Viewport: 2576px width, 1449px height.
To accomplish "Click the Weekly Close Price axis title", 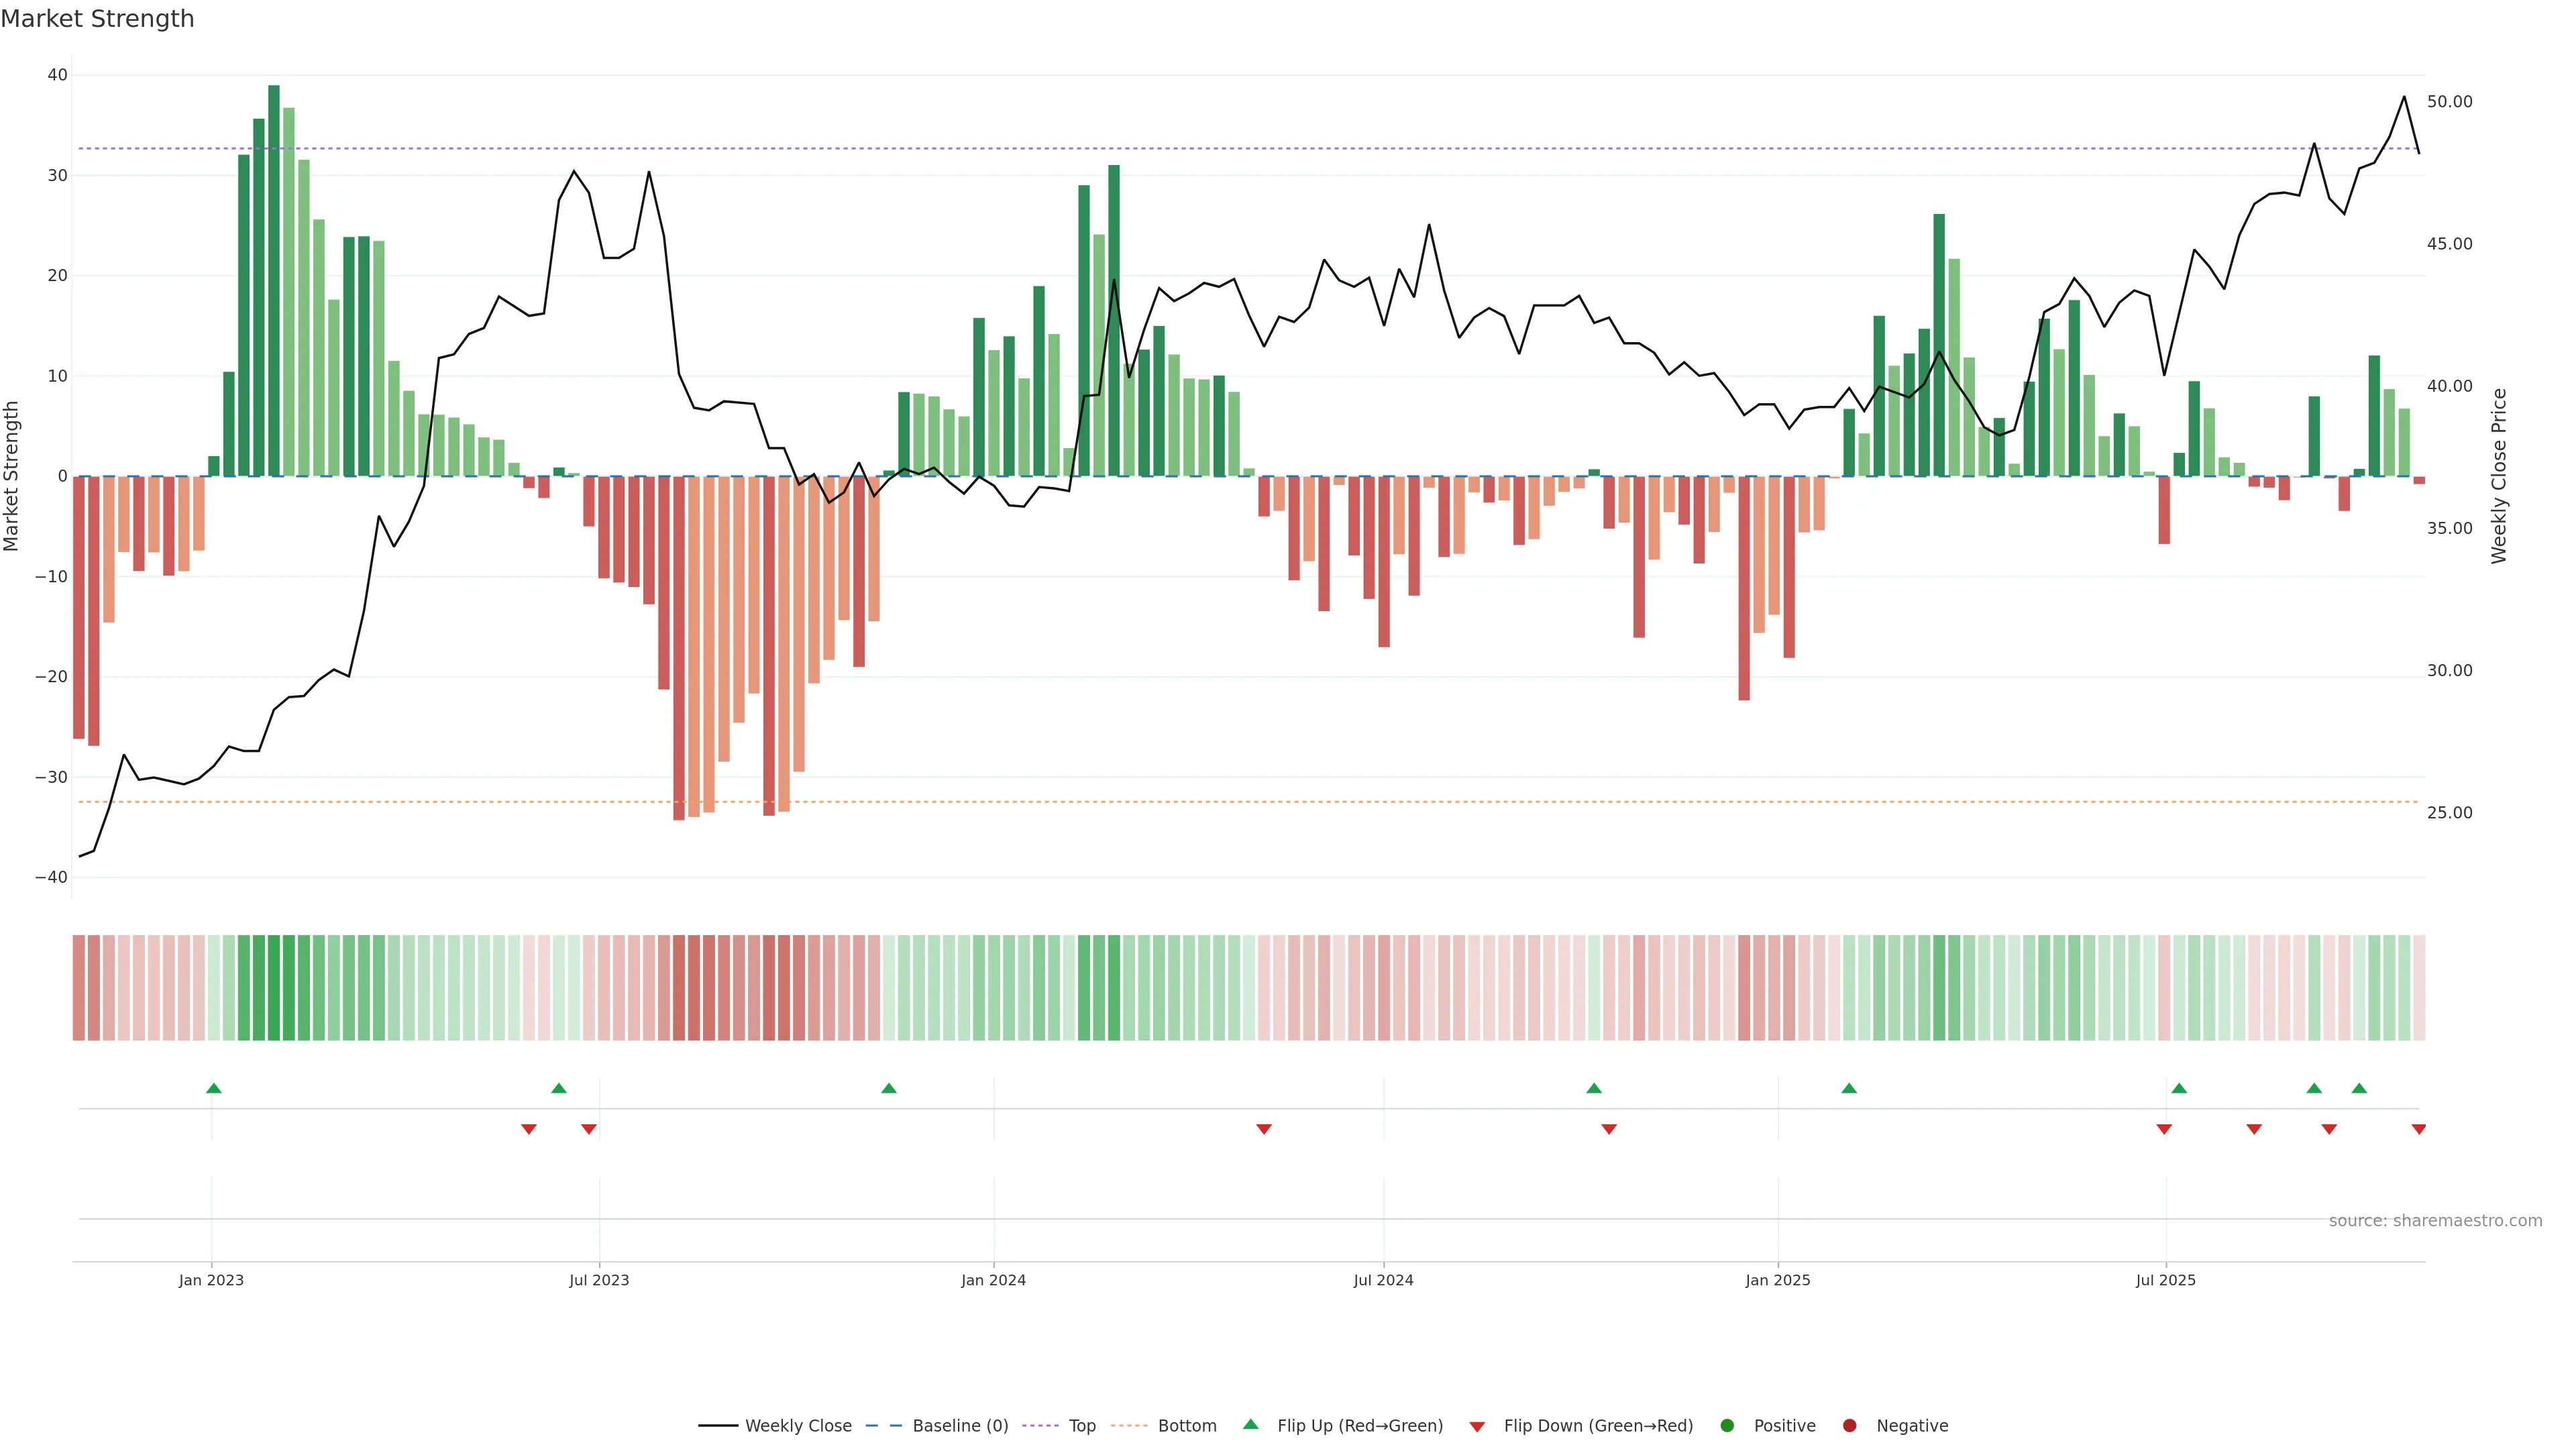I will click(2499, 476).
